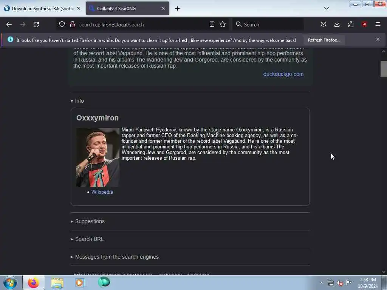
Task: Click the vertical scrollbar thumb
Action: click(x=384, y=69)
